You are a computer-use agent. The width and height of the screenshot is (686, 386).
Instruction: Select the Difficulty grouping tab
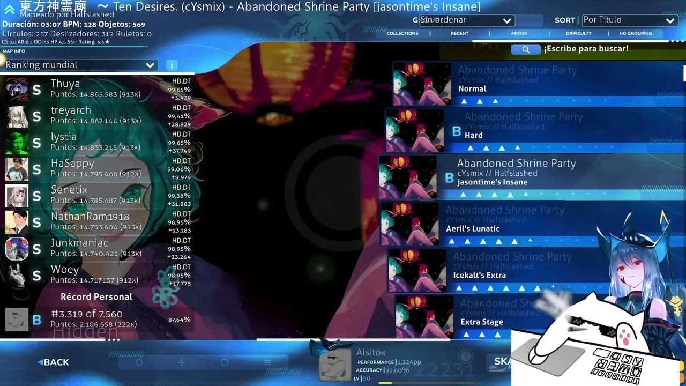tap(579, 33)
